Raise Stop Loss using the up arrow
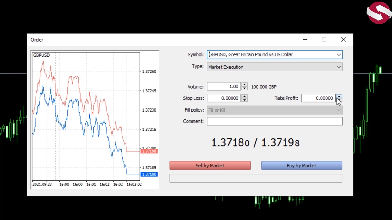This screenshot has height=220, width=392. (x=244, y=96)
